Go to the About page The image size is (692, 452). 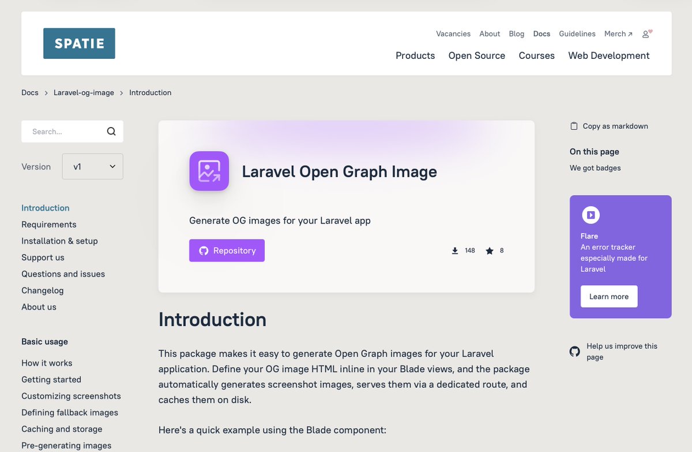[490, 33]
